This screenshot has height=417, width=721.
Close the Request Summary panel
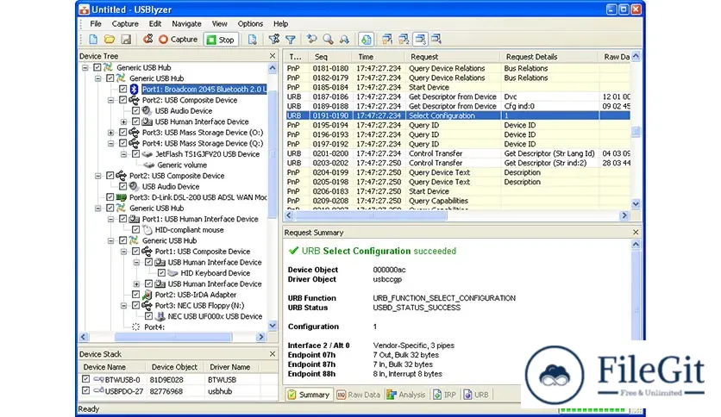coord(636,233)
